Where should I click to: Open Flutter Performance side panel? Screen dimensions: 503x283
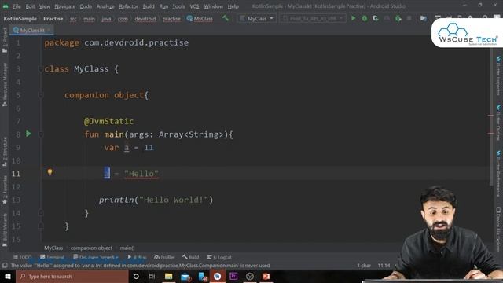pos(498,174)
